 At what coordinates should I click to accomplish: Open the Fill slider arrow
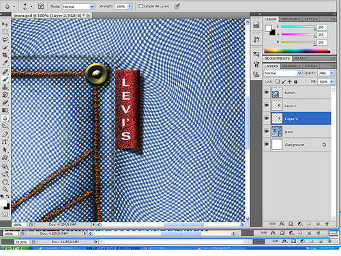pos(332,81)
